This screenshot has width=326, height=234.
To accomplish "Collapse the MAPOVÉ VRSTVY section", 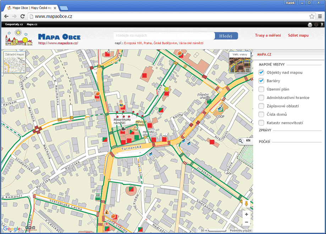I will coord(271,64).
